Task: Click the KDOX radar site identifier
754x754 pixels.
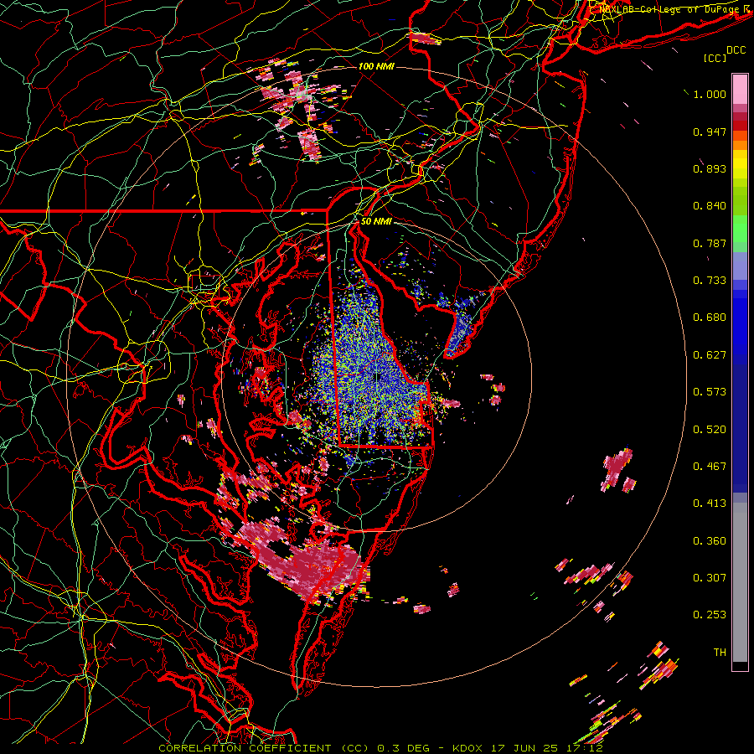Action: [467, 748]
